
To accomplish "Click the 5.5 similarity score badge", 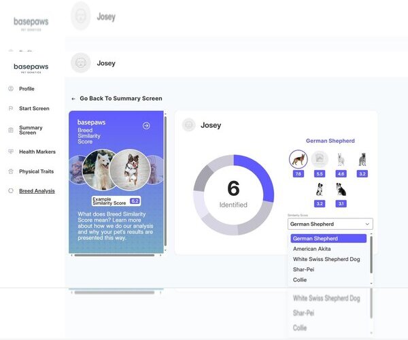I will 320,174.
